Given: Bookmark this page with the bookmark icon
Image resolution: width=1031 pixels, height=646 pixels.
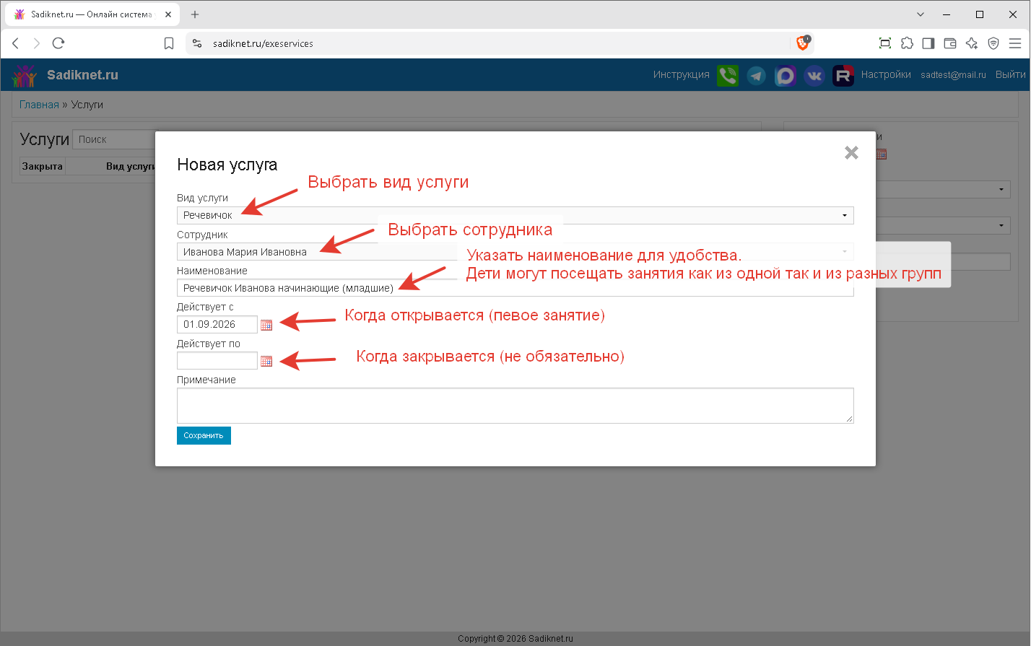Looking at the screenshot, I should pyautogui.click(x=169, y=43).
